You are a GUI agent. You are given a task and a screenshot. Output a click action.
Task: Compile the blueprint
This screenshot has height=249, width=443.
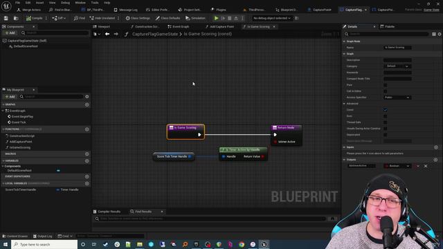coord(34,18)
